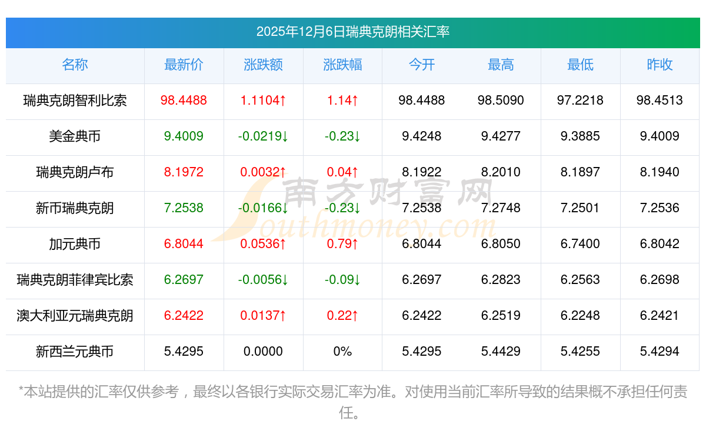Image resolution: width=706 pixels, height=431 pixels.
Task: Click change percent -0.09↓
Action: (x=342, y=280)
